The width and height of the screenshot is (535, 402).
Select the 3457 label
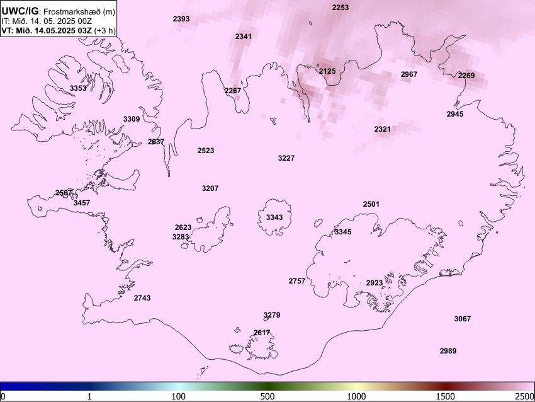82,203
